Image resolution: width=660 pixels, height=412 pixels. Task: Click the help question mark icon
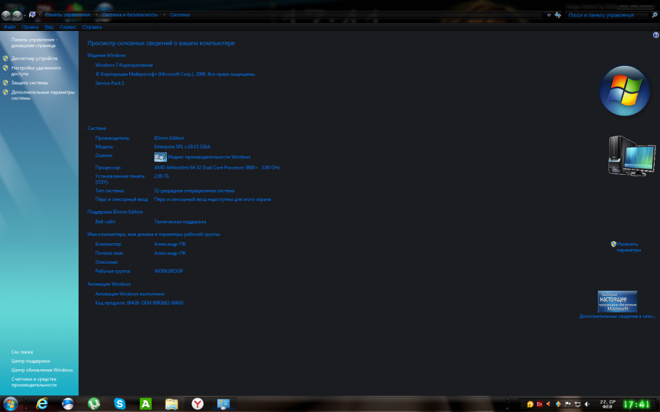point(655,34)
